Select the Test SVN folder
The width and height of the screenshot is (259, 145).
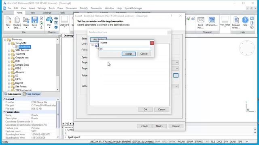tap(20, 54)
